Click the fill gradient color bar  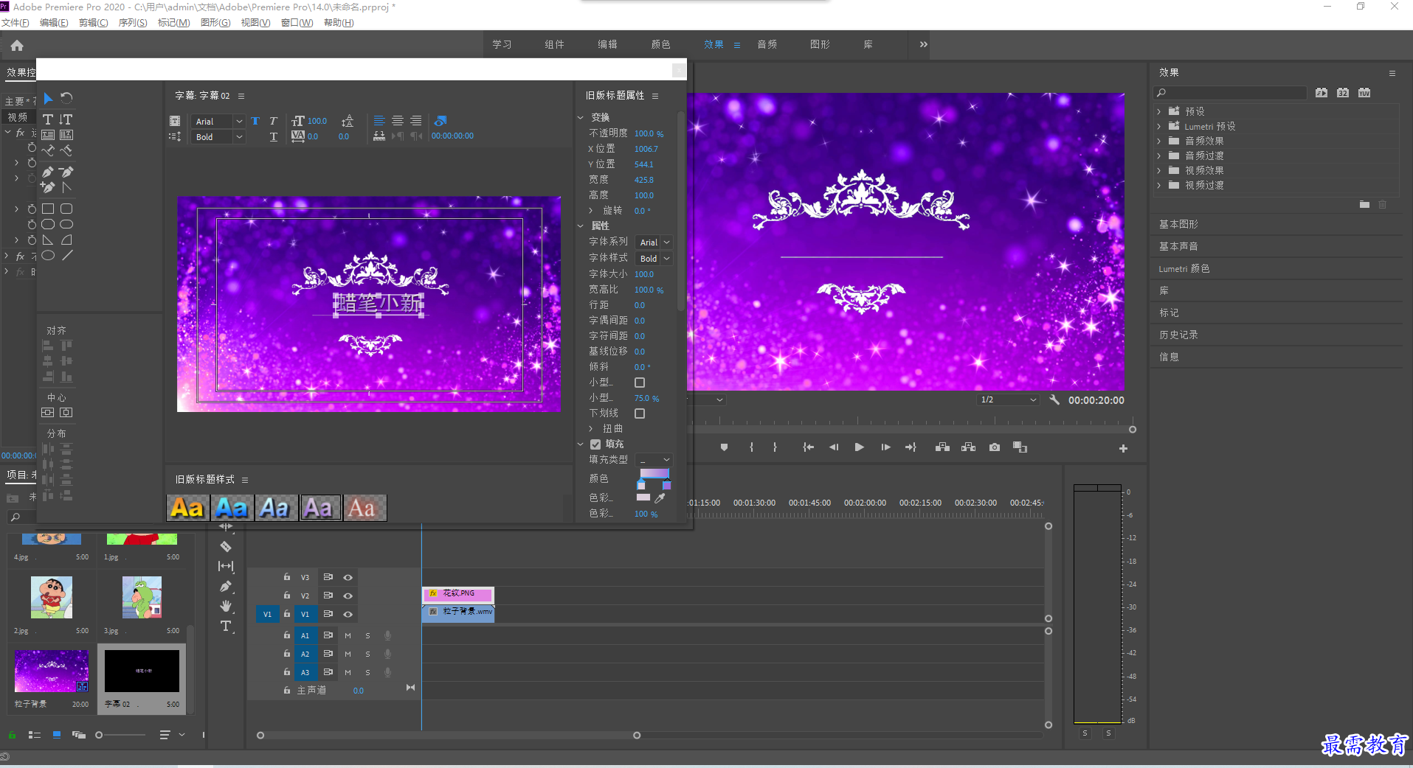coord(654,473)
